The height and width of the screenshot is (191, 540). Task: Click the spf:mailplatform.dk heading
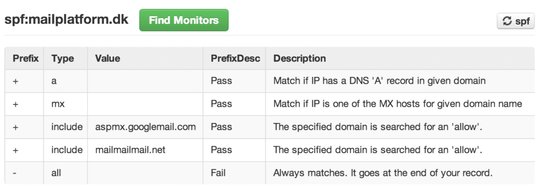tap(66, 20)
